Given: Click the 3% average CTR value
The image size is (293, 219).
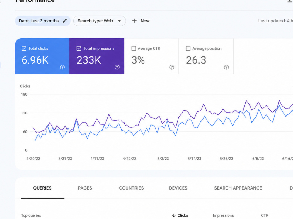Looking at the screenshot, I should (x=138, y=60).
